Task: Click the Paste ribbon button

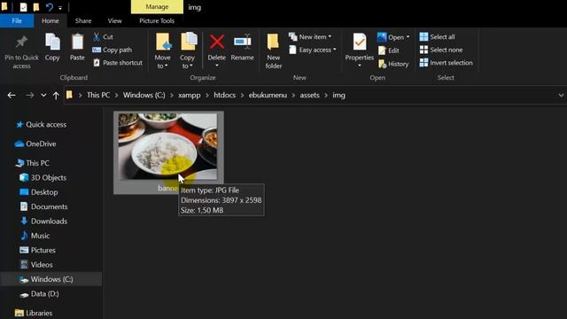Action: [77, 47]
